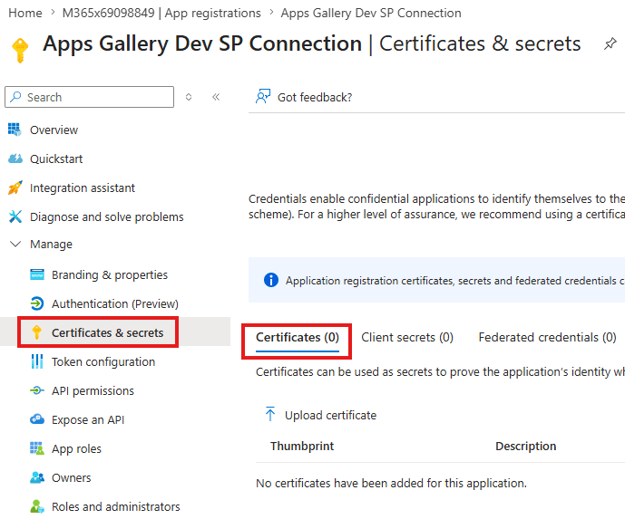Click Upload certificate button
The image size is (625, 519).
pyautogui.click(x=320, y=415)
